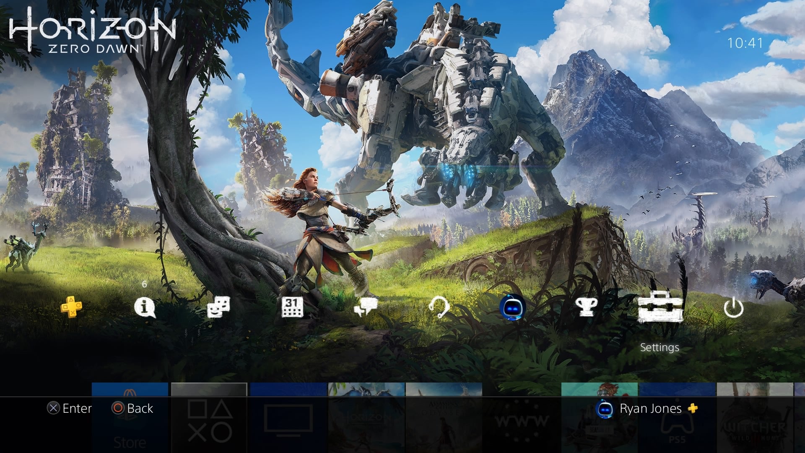Click the notification count 6

(144, 284)
